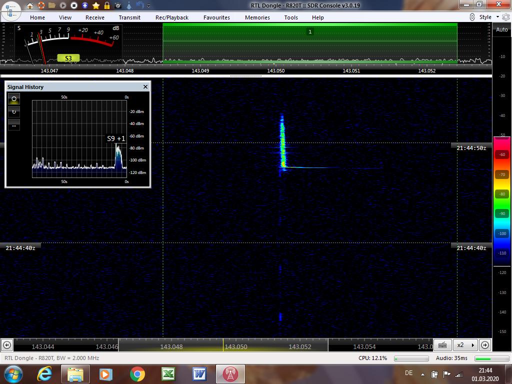512x384 pixels.
Task: Click the Audio buffer level bar
Action: 491,358
